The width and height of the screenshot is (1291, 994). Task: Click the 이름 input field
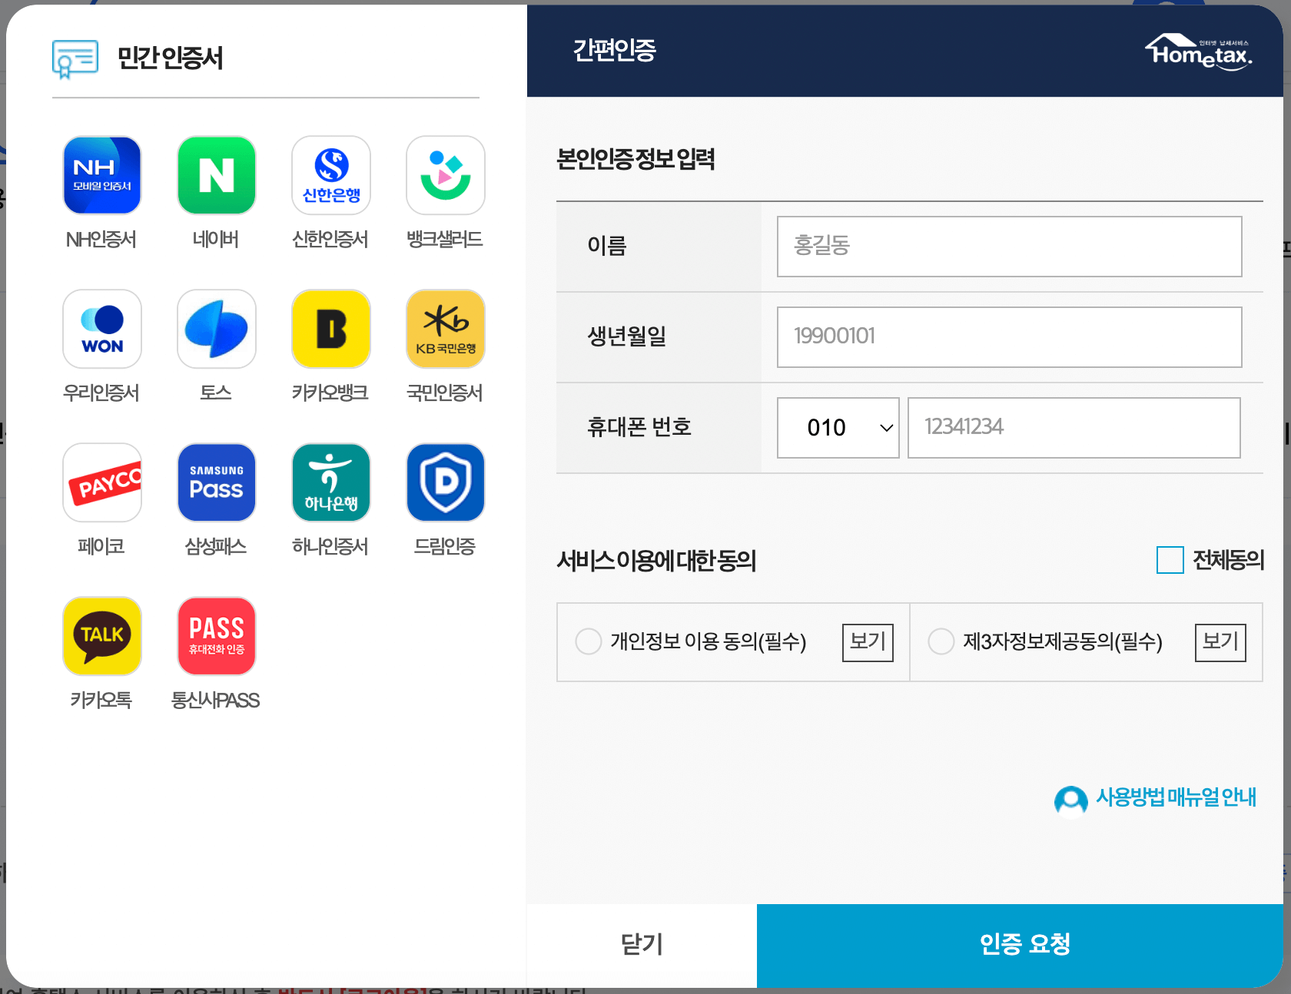(x=1009, y=247)
